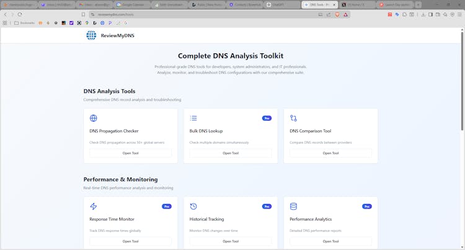Click the Pro badge on Bulk DNS Lookup
This screenshot has height=250, width=465.
point(267,118)
